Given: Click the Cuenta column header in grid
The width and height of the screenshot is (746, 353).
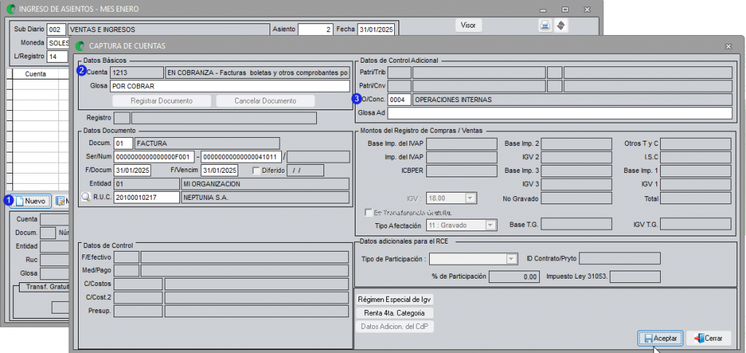Looking at the screenshot, I should click(36, 74).
